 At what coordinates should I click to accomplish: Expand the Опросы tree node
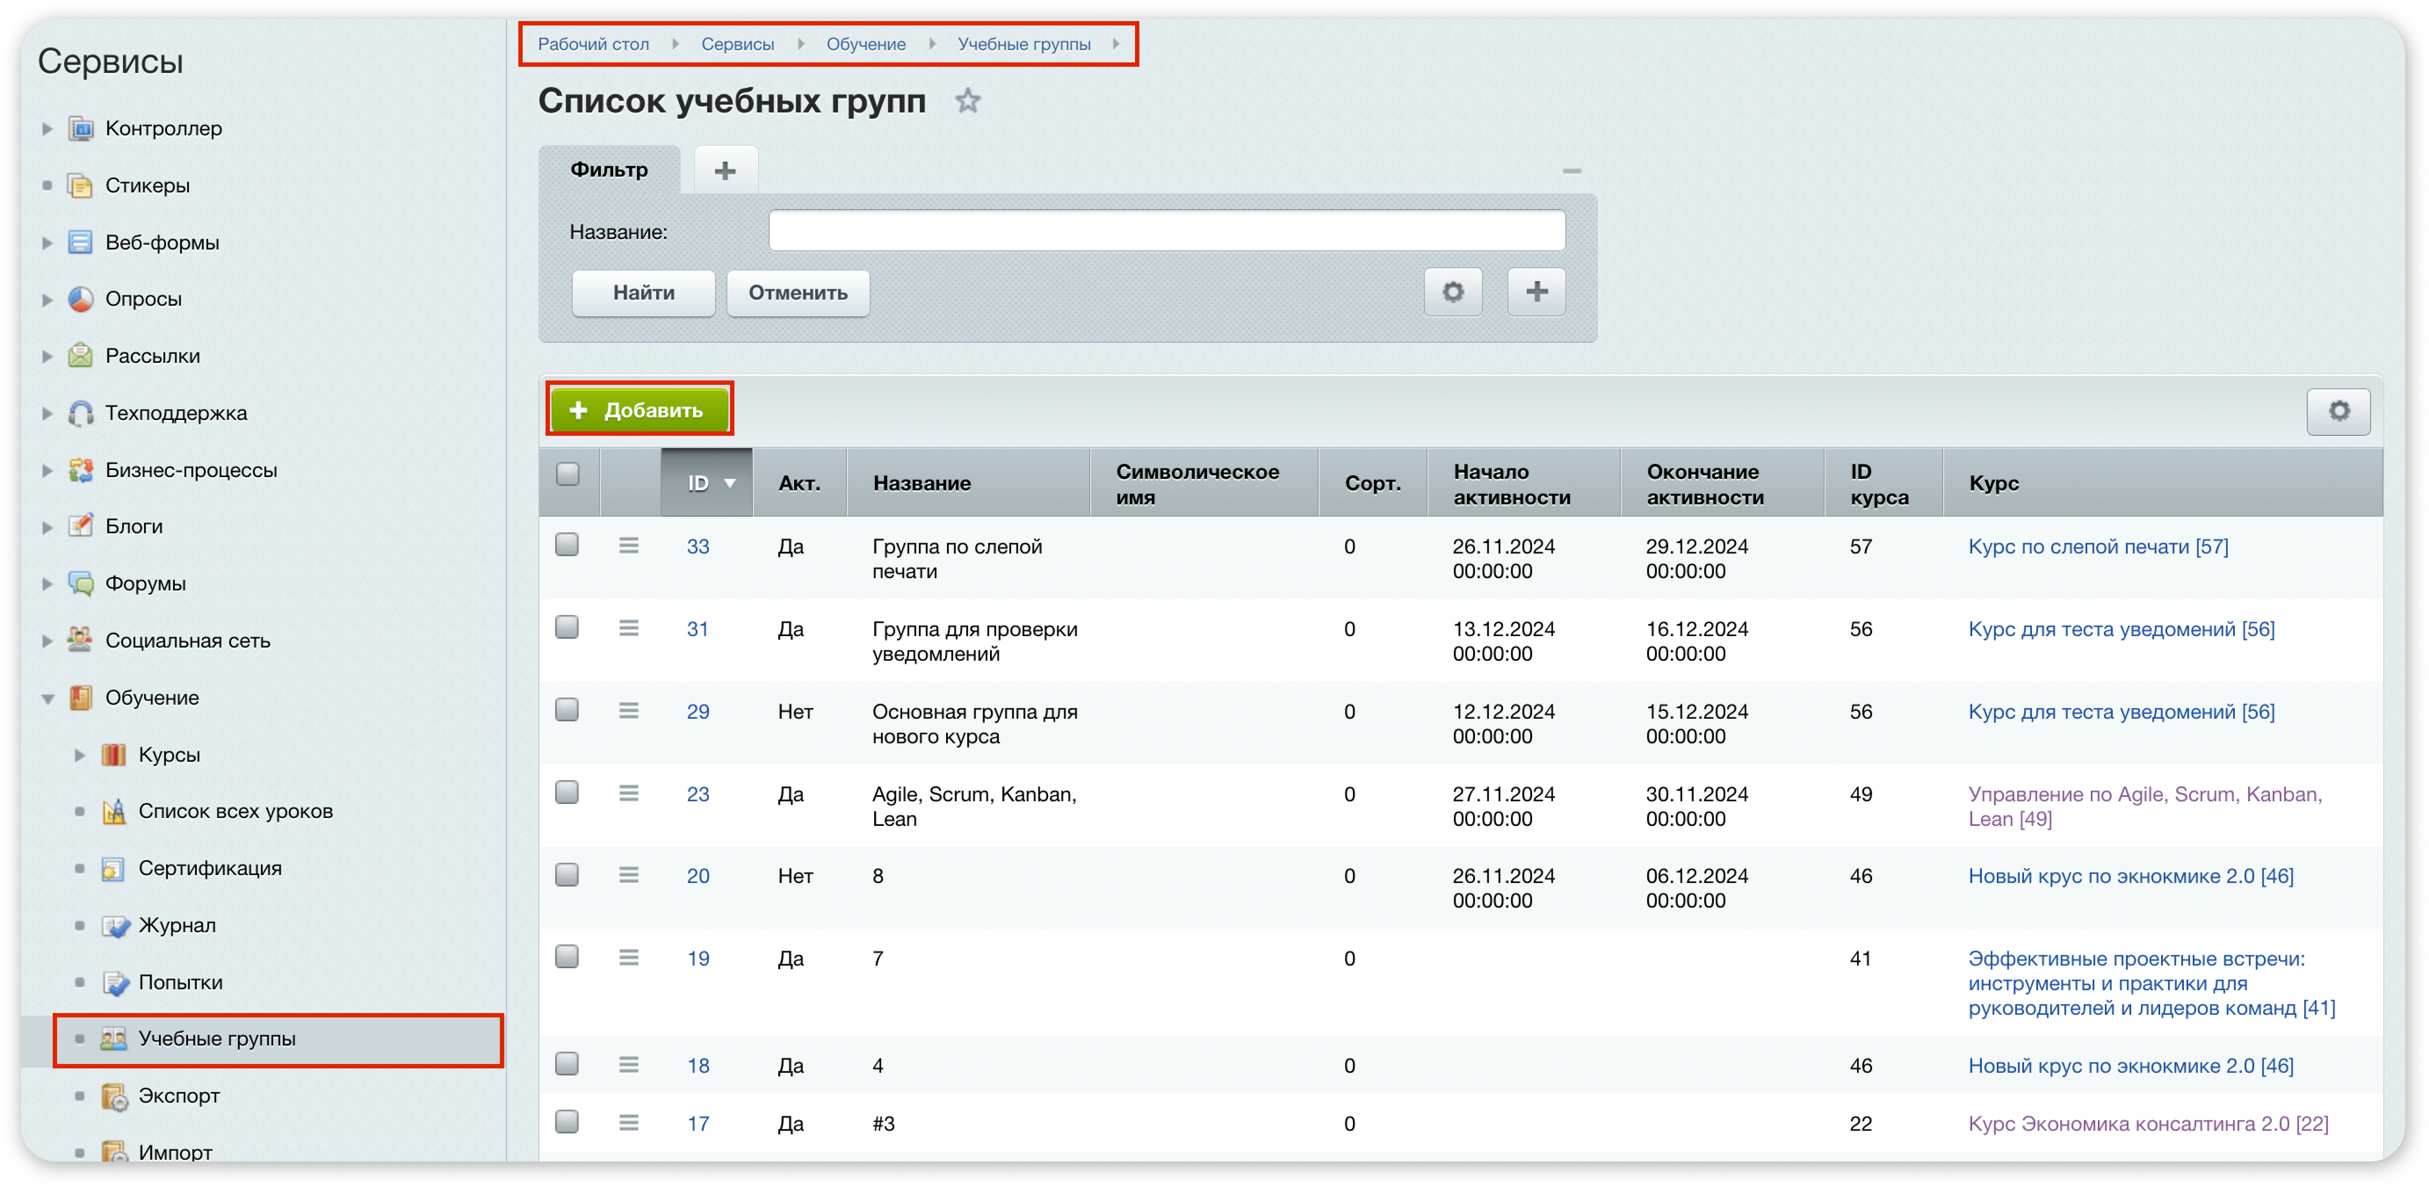[47, 300]
